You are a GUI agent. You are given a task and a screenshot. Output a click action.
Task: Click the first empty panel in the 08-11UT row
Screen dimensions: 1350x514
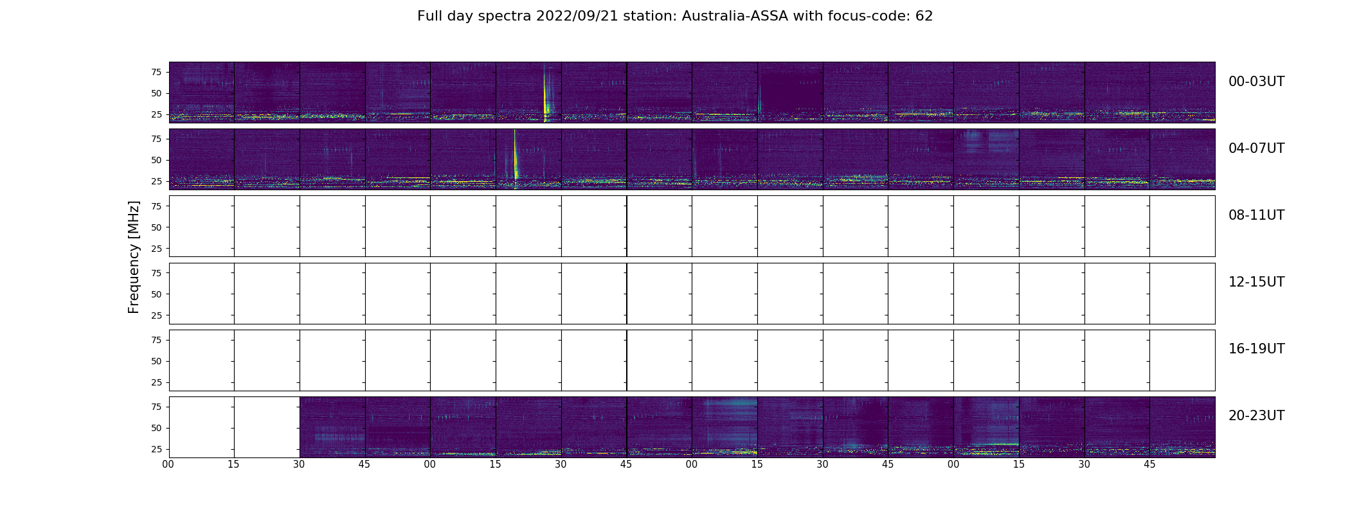[202, 226]
